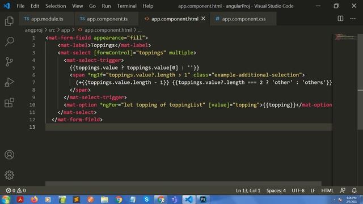Open Sublime Text from taskbar
The image size is (363, 204).
[x=76, y=199]
